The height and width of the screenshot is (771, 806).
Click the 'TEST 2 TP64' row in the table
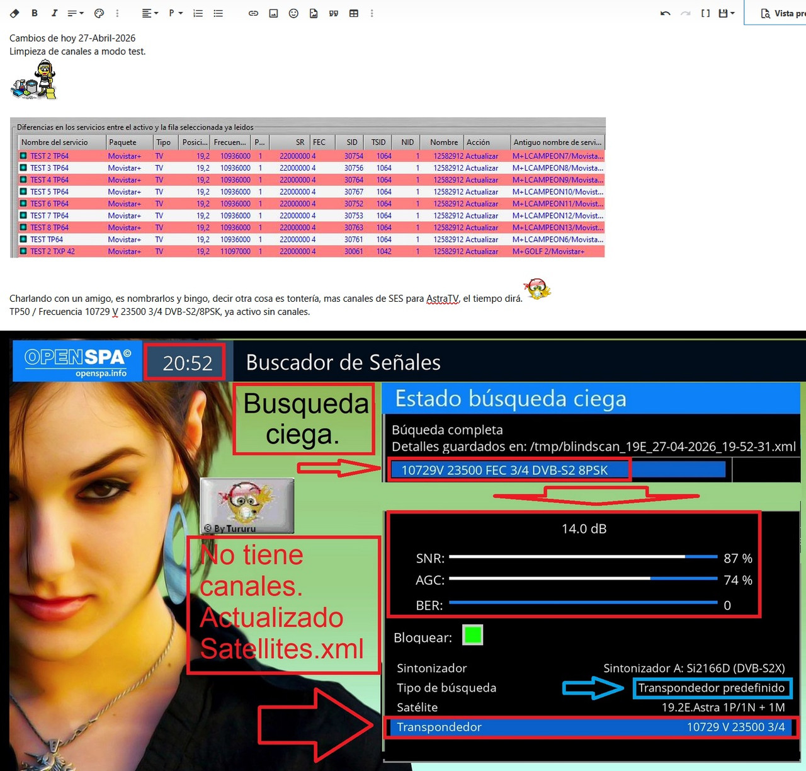(x=312, y=156)
